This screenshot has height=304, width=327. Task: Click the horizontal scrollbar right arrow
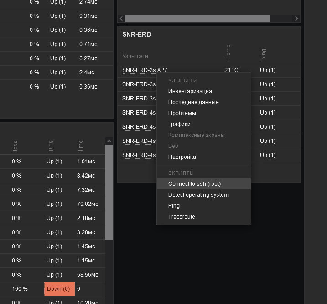[x=296, y=19]
